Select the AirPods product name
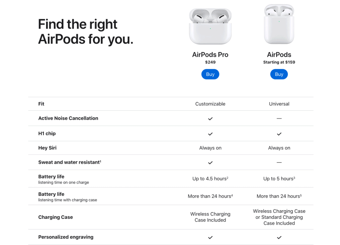340x245 pixels. (x=279, y=54)
